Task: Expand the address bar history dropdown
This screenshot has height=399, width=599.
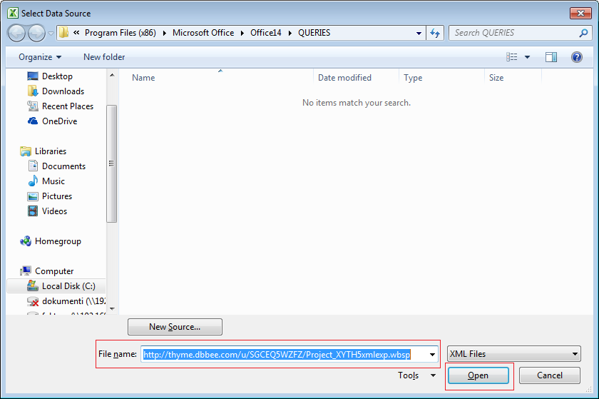Action: [x=419, y=34]
